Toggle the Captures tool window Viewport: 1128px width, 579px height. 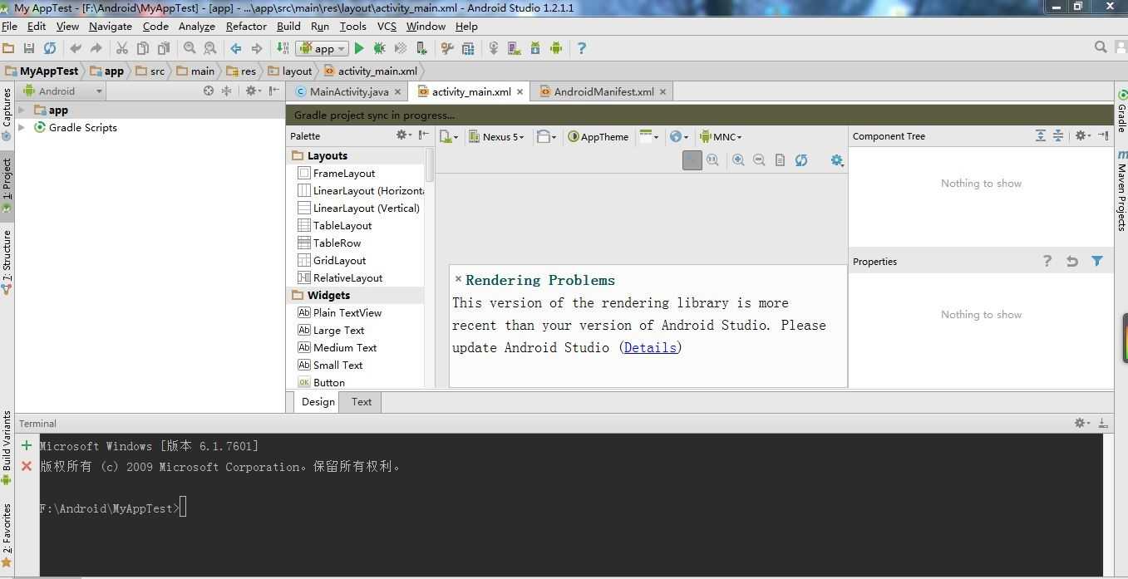pyautogui.click(x=7, y=113)
